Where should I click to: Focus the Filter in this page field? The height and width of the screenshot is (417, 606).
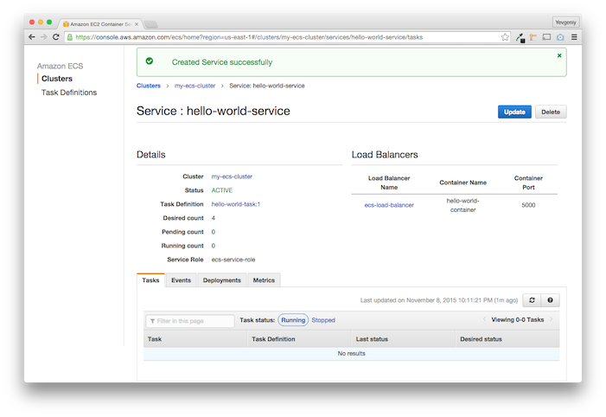(190, 321)
